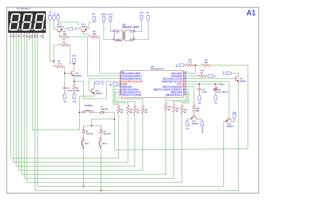
Task: Select the VT7 transistor near +5v
Action: tap(237, 78)
